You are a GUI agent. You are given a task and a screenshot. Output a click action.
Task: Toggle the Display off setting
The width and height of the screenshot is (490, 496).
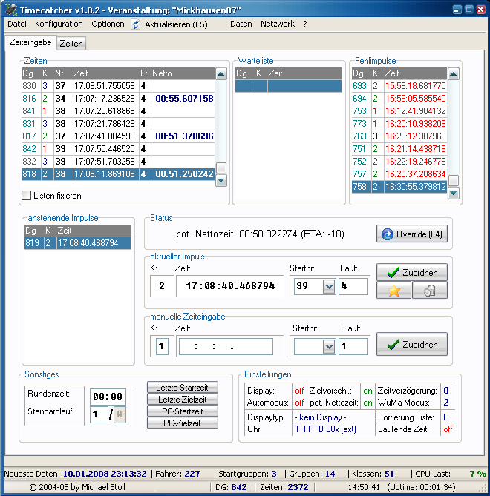coord(299,391)
